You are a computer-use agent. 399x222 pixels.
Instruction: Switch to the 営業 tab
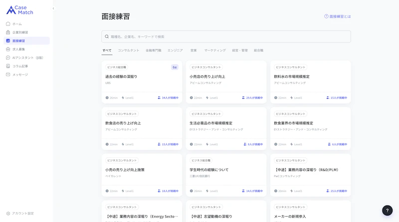click(194, 50)
